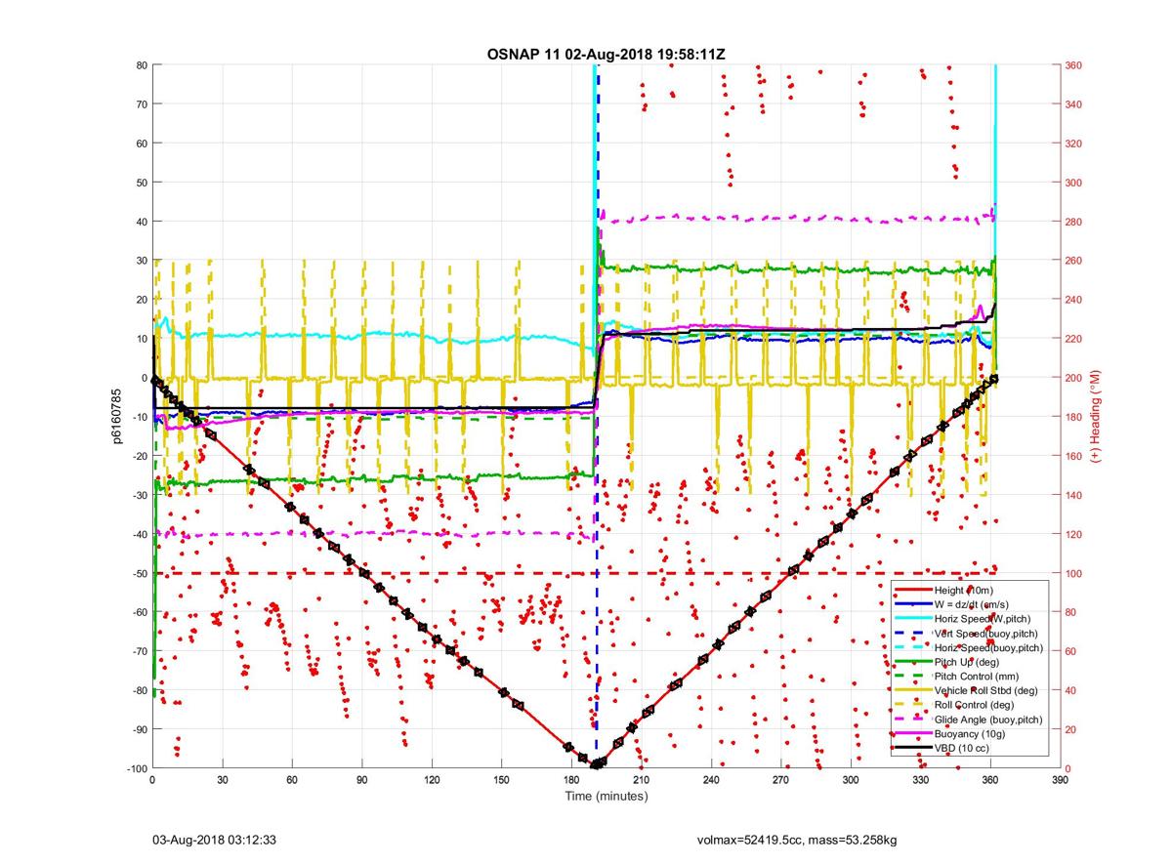The image size is (1172, 864).
Task: Click left axis tick label 50
Action: [x=141, y=183]
